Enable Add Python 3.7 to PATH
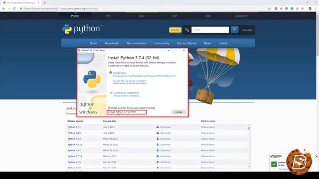The width and height of the screenshot is (319, 179). pos(110,112)
